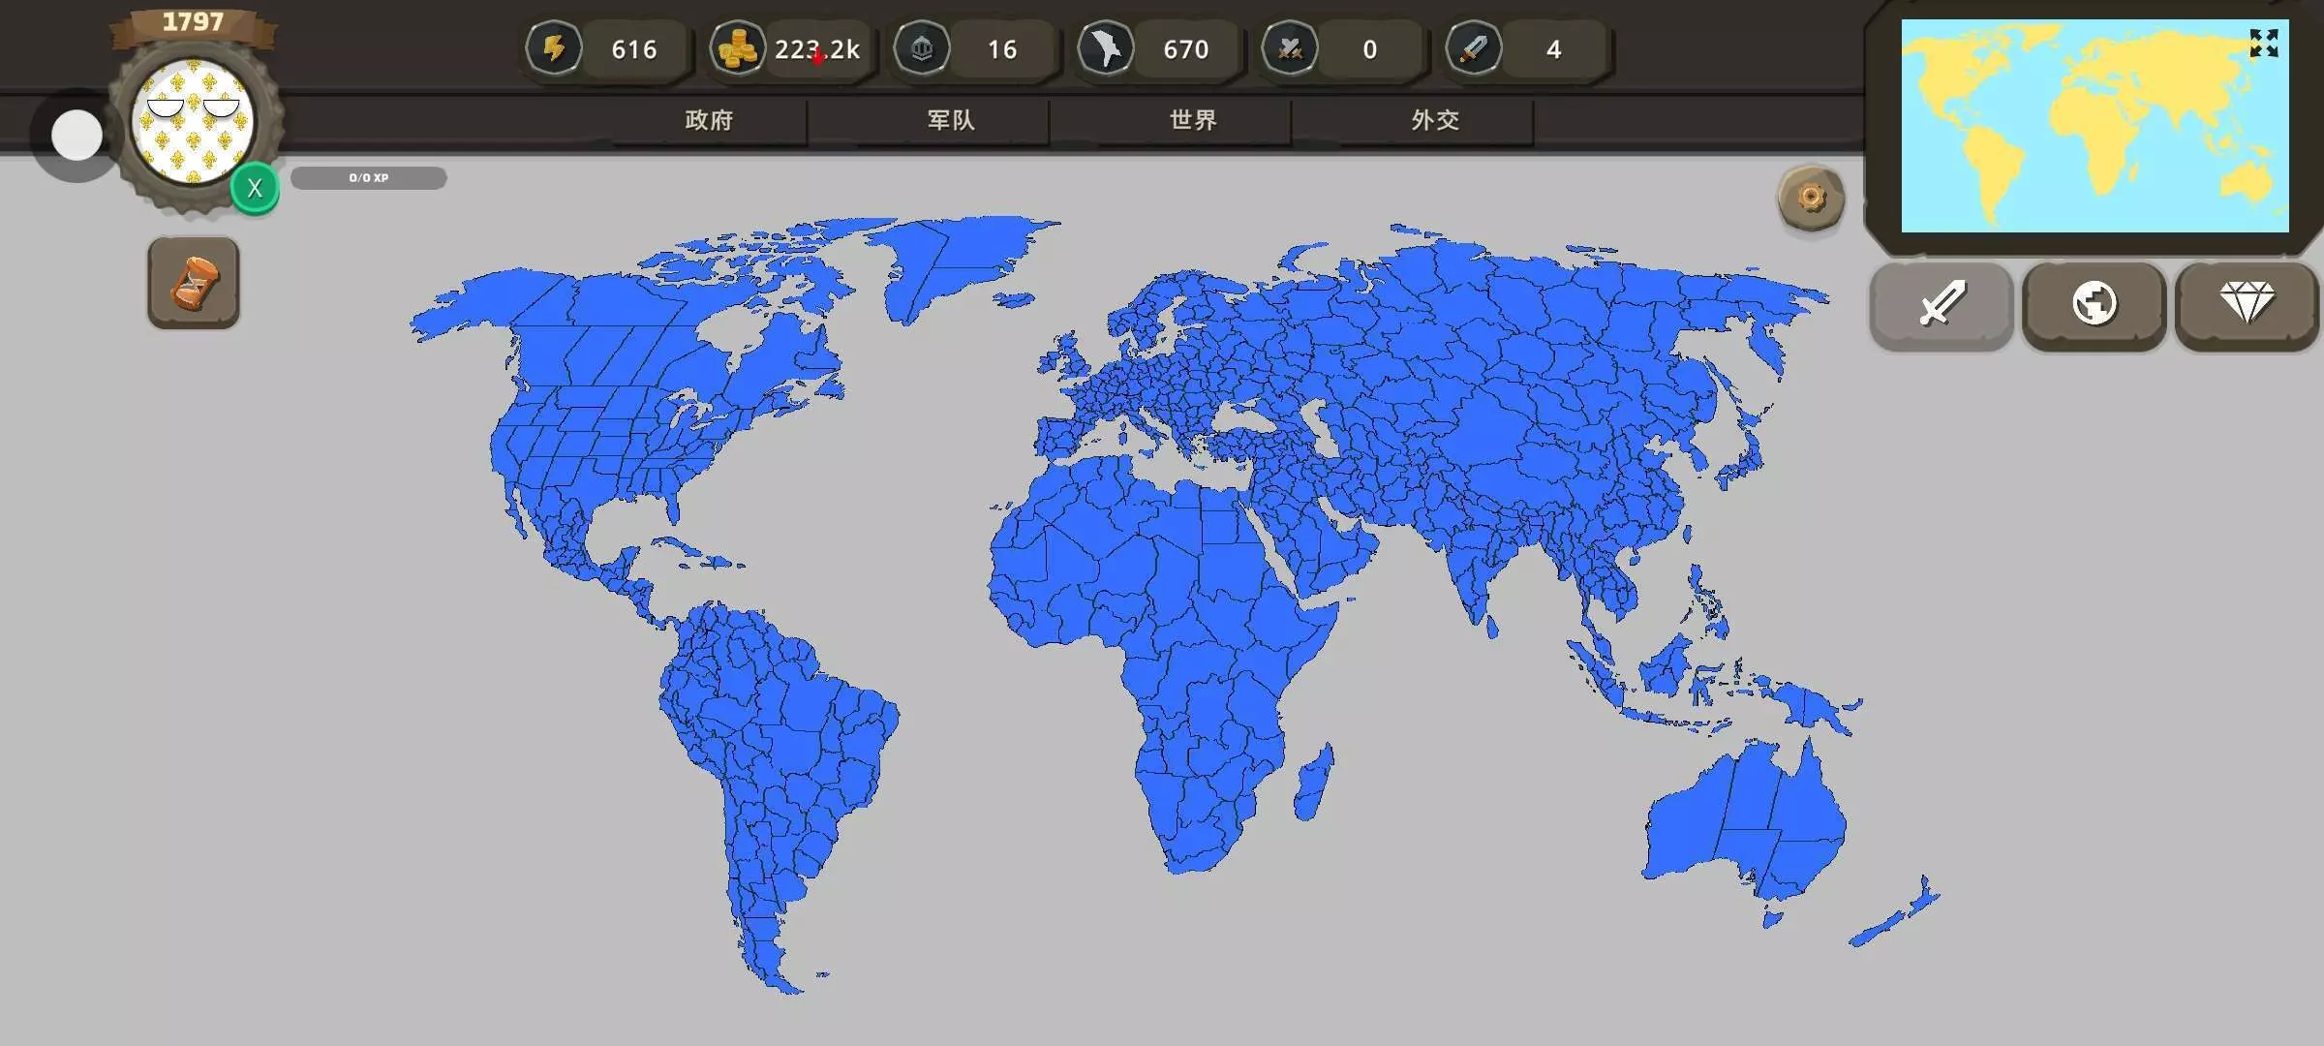Expand the minimap to fullscreen

tap(2264, 43)
